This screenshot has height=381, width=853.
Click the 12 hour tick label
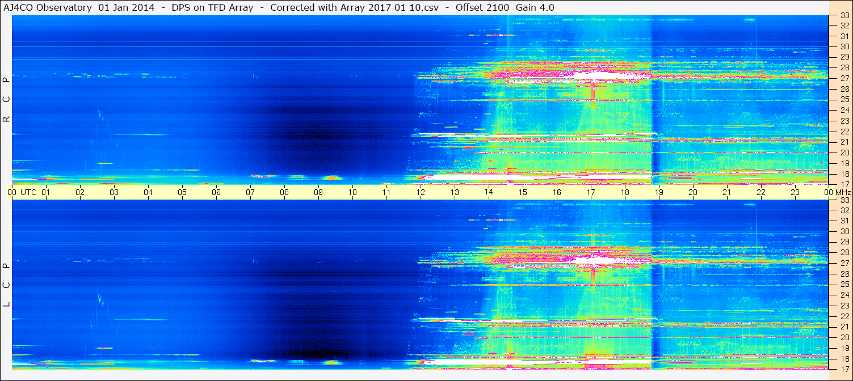pyautogui.click(x=421, y=192)
